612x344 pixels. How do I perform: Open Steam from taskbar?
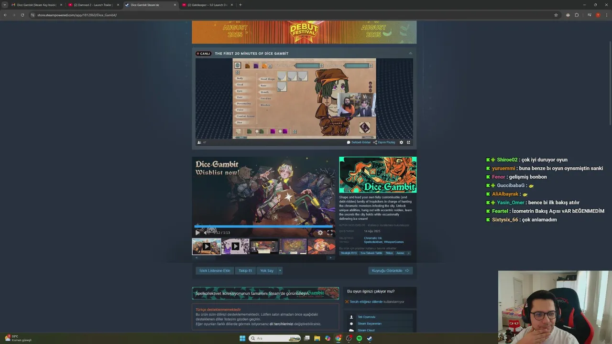[x=370, y=338]
